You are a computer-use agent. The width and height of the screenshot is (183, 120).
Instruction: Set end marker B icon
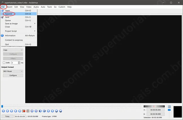click(x=28, y=111)
